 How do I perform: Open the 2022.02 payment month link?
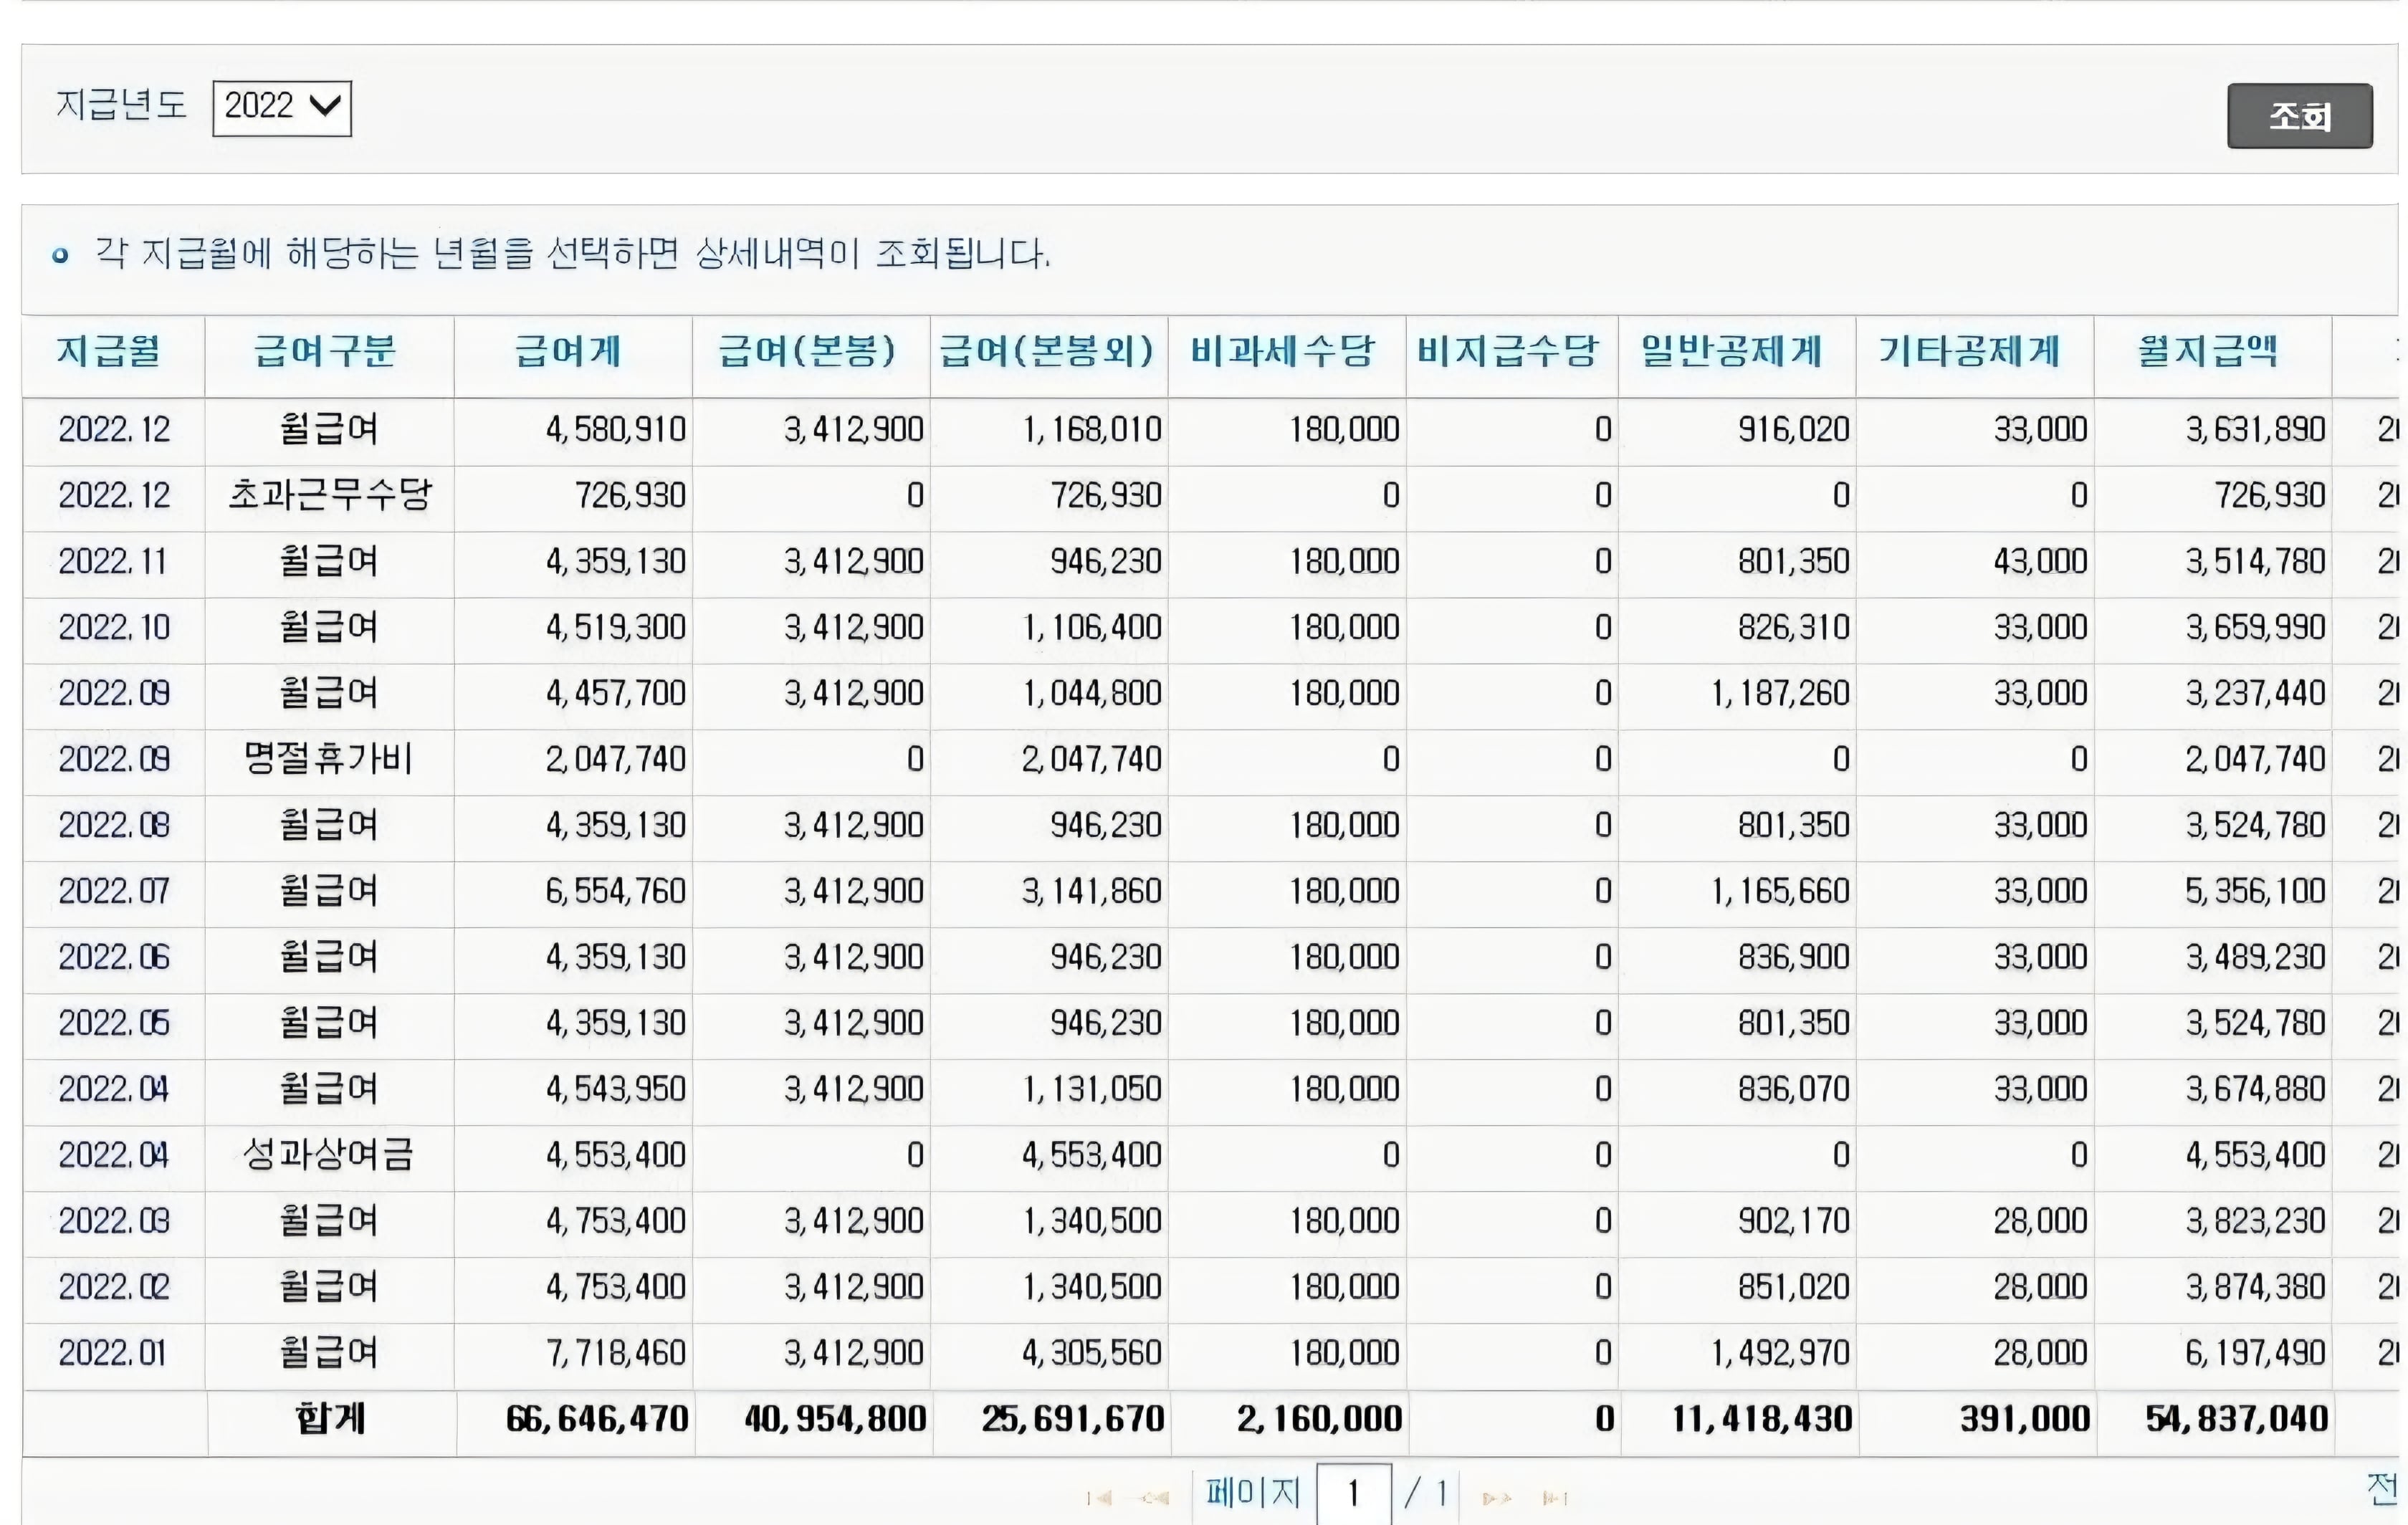click(x=114, y=1288)
